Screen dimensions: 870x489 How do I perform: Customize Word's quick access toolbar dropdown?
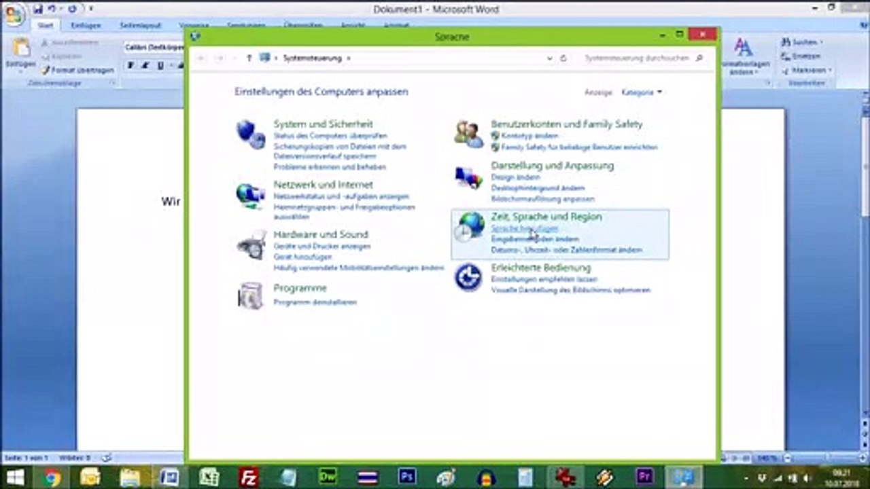coord(91,9)
